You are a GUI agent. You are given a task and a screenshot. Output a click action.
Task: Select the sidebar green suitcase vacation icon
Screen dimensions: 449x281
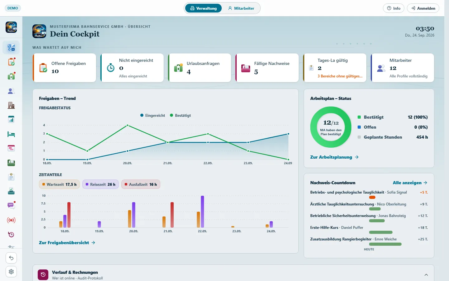coord(11,76)
